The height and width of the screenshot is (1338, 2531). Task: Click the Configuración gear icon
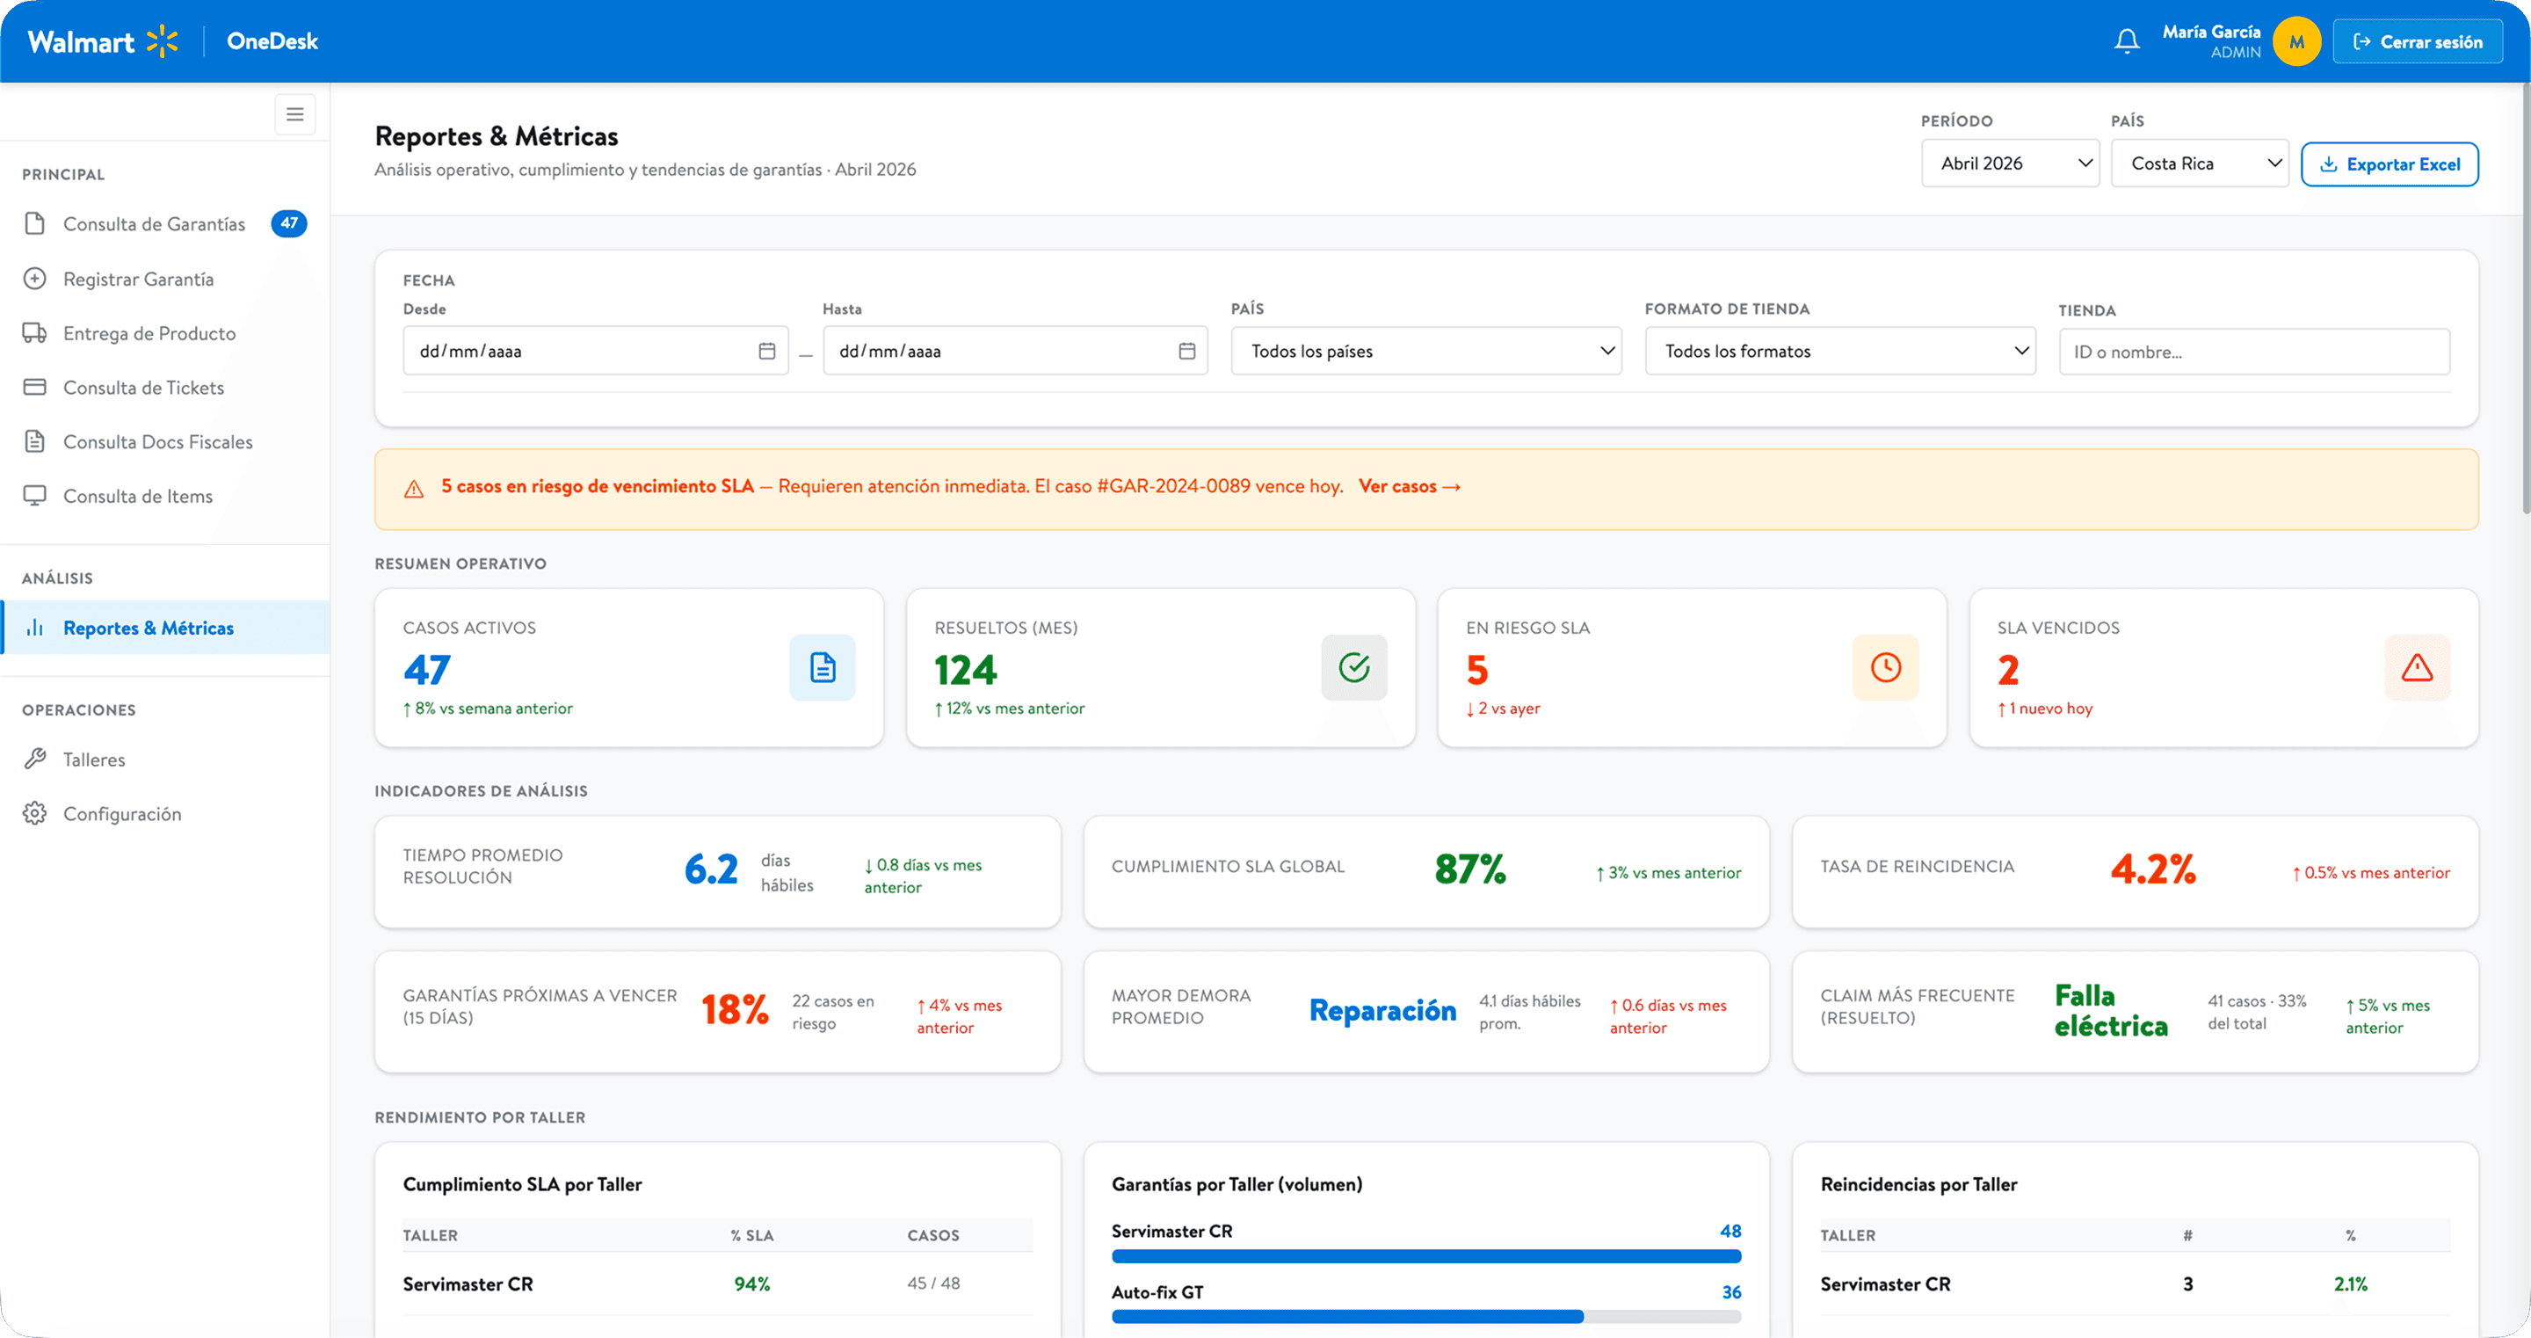pos(35,813)
